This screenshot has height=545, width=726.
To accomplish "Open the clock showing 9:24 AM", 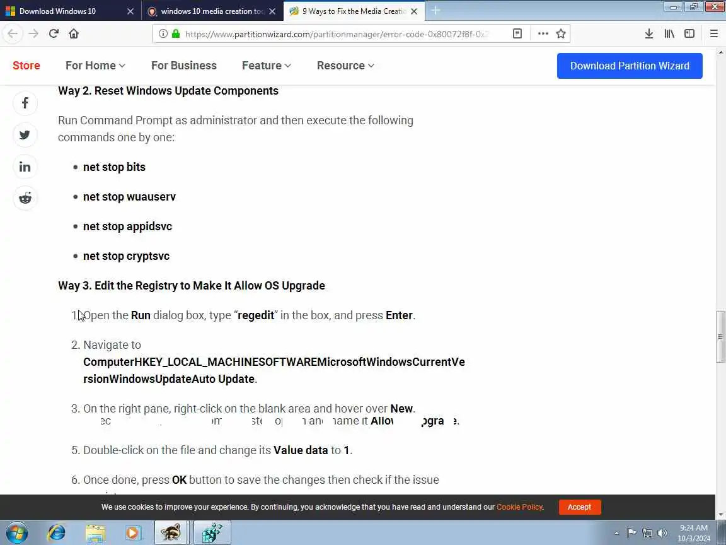I will (x=693, y=533).
